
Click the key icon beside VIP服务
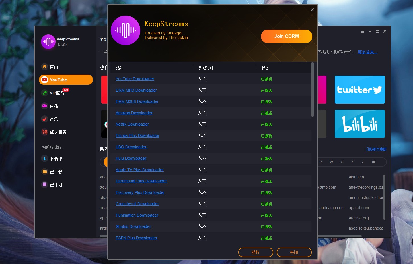[44, 93]
